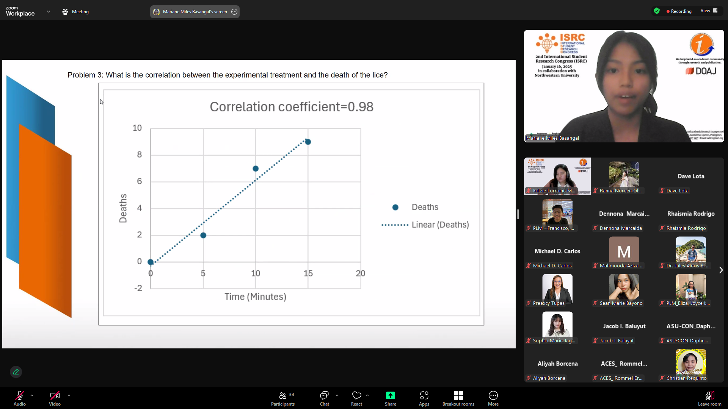
Task: Expand video settings caret
Action: [69, 395]
